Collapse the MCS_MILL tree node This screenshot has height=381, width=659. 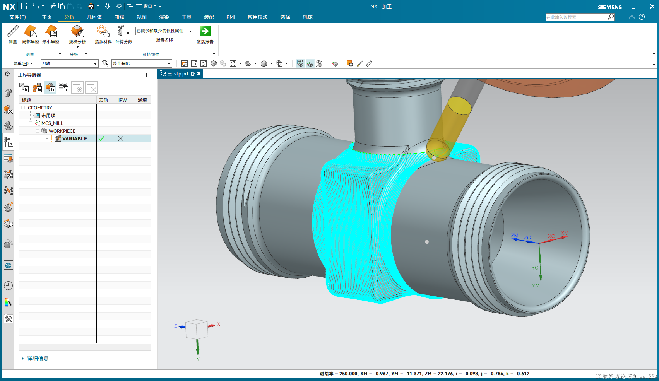point(31,123)
